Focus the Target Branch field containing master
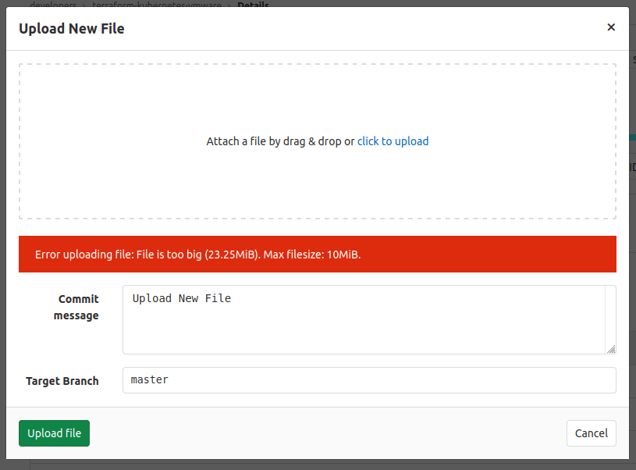Screen dimensions: 636x470 pyautogui.click(x=368, y=380)
